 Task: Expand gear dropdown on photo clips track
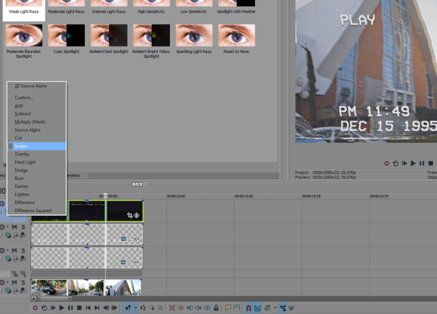(x=7, y=283)
